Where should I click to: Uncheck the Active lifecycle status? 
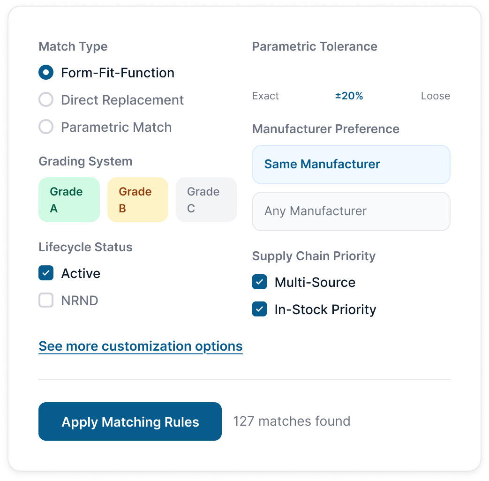[x=46, y=273]
